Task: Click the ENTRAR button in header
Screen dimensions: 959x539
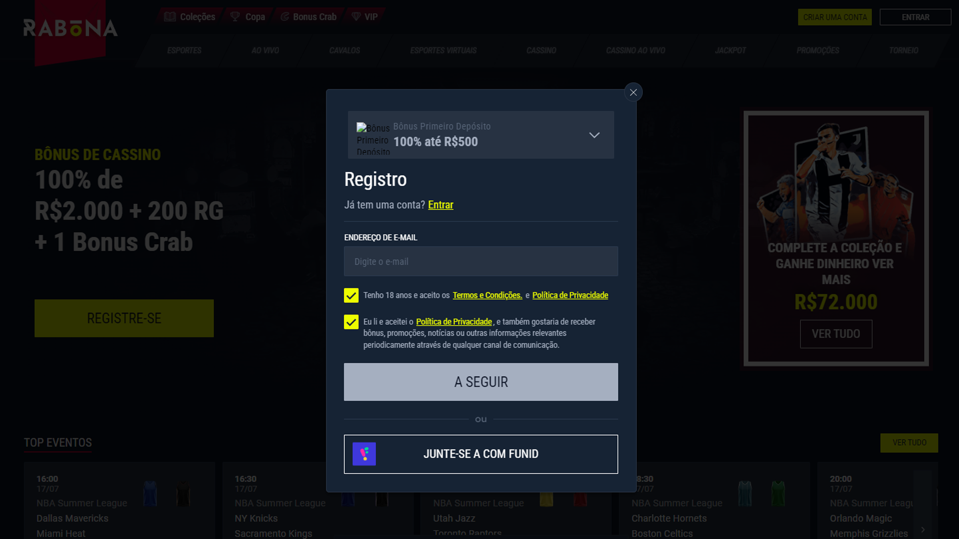Action: 915,17
